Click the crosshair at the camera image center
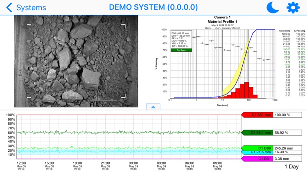The image size is (307, 172). pyautogui.click(x=76, y=61)
